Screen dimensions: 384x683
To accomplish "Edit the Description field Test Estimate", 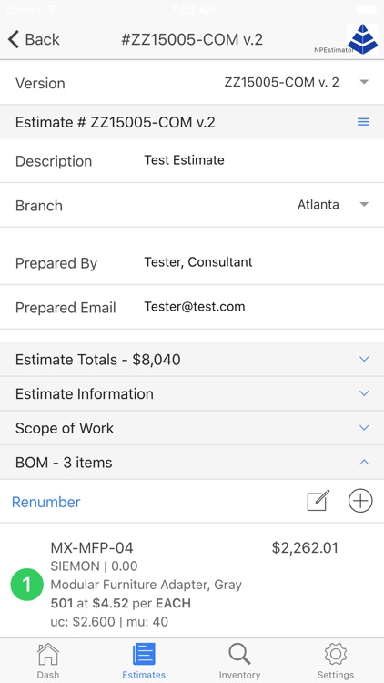I will [184, 160].
